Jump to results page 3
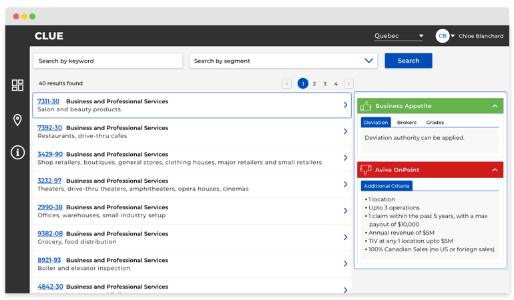Screen dimensions: 514x300 tap(325, 84)
